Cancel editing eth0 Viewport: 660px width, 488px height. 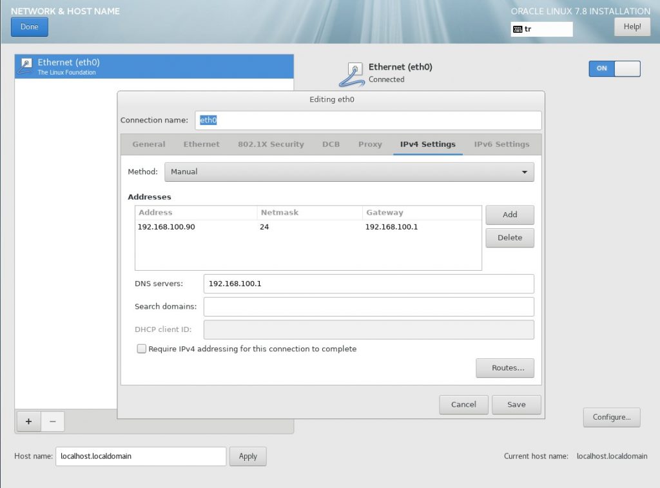(463, 405)
